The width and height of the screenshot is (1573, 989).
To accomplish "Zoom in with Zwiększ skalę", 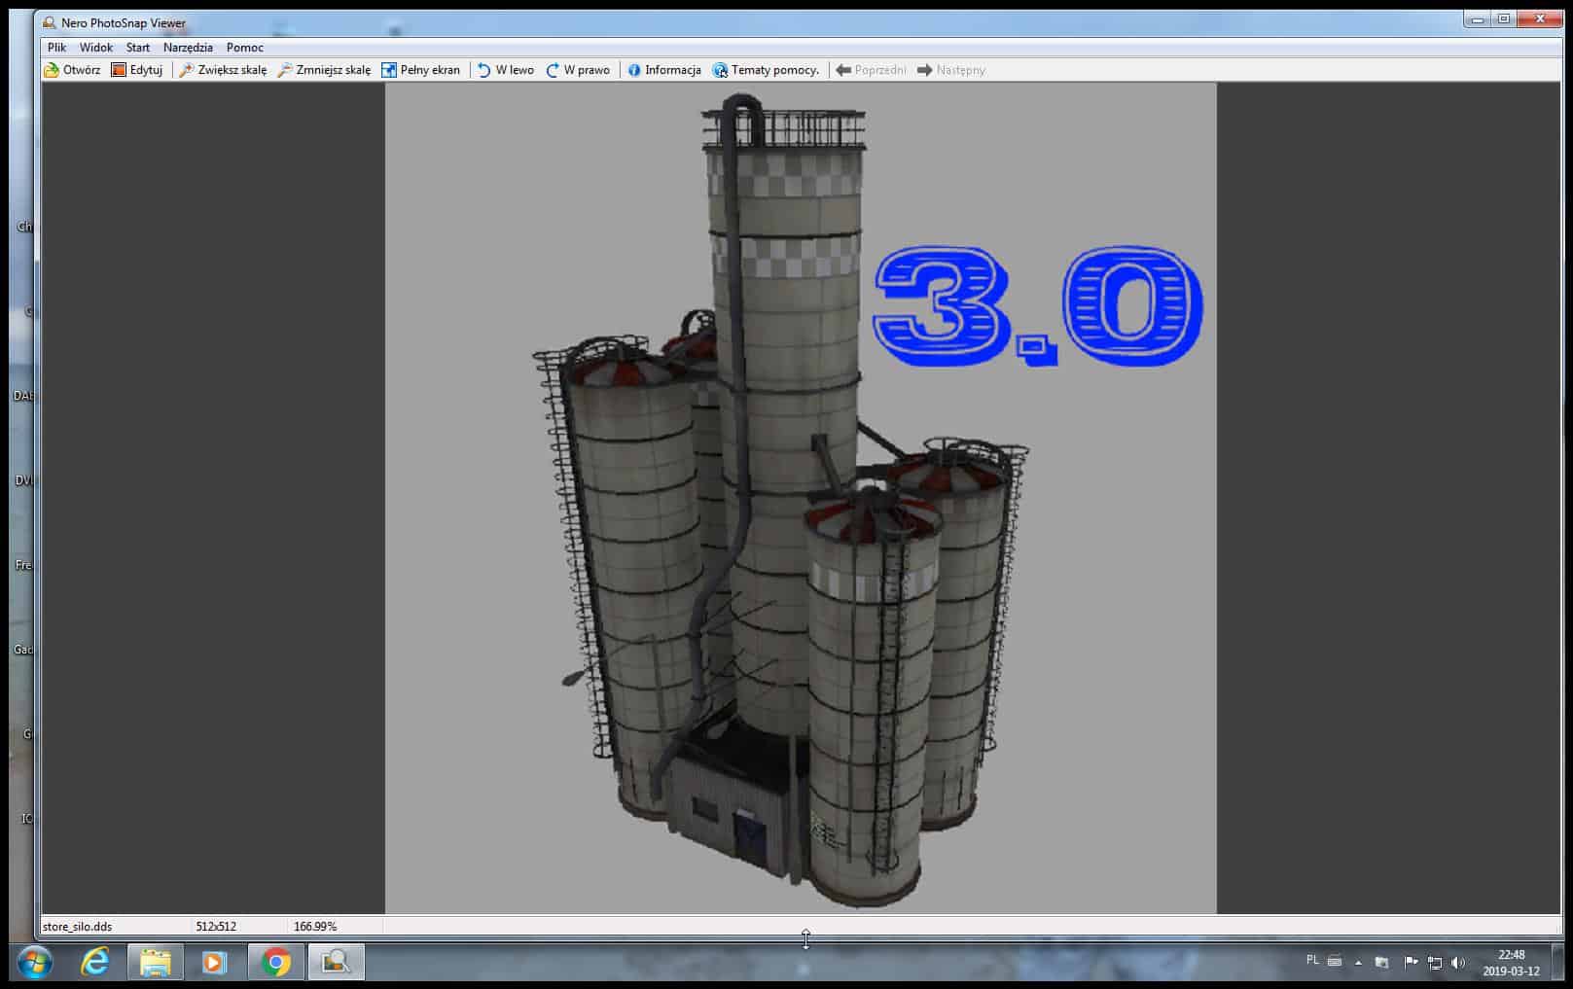I will click(x=223, y=70).
